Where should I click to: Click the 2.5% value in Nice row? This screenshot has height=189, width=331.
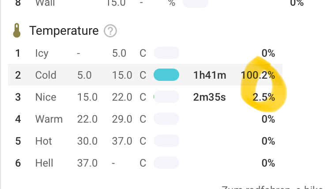tap(263, 97)
